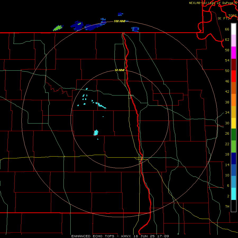The width and height of the screenshot is (238, 238).
Task: Click the legend value 34
Action: [227, 113]
